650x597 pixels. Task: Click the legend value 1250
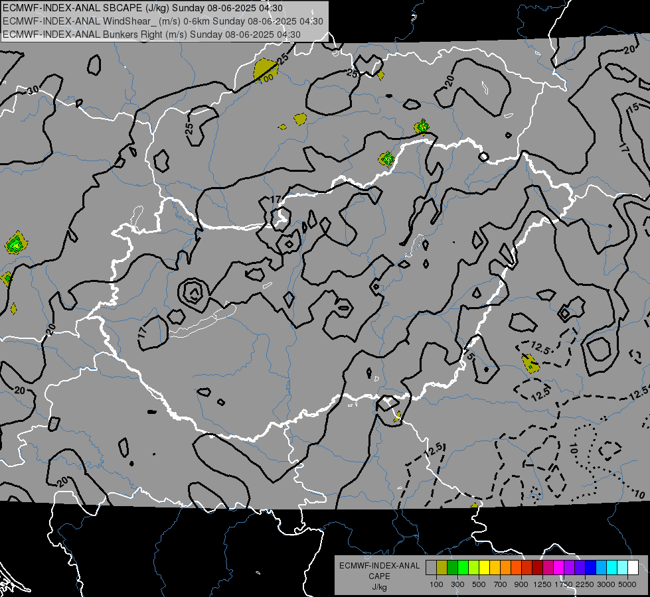click(542, 584)
